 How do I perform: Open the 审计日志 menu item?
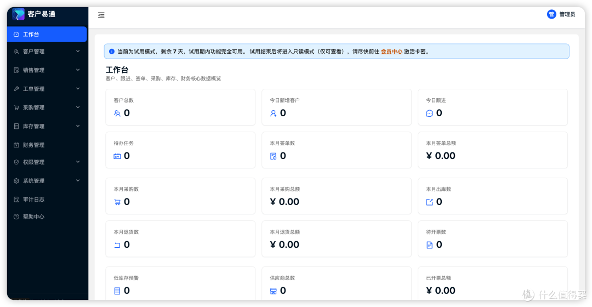coord(47,200)
